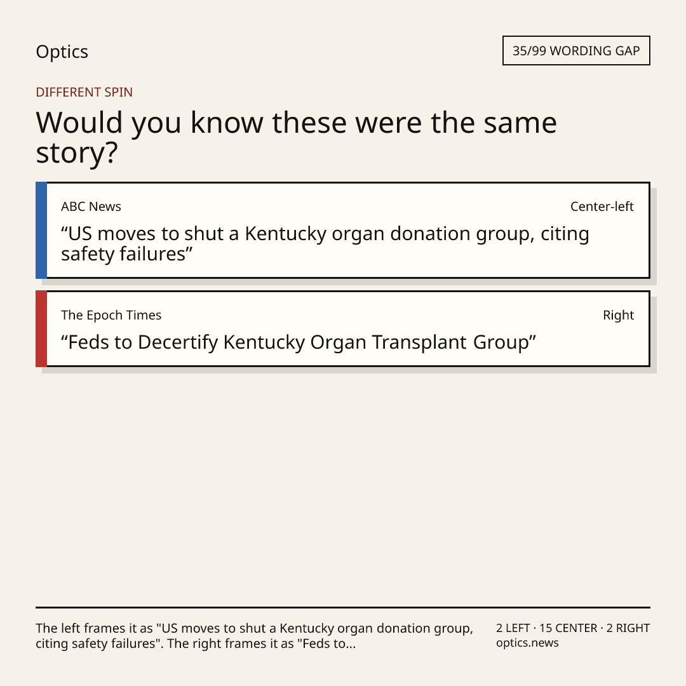The width and height of the screenshot is (686, 686).
Task: Click the 'Feds to Decertify Kentucky Organ Transplant Group' headline
Action: pyautogui.click(x=299, y=342)
